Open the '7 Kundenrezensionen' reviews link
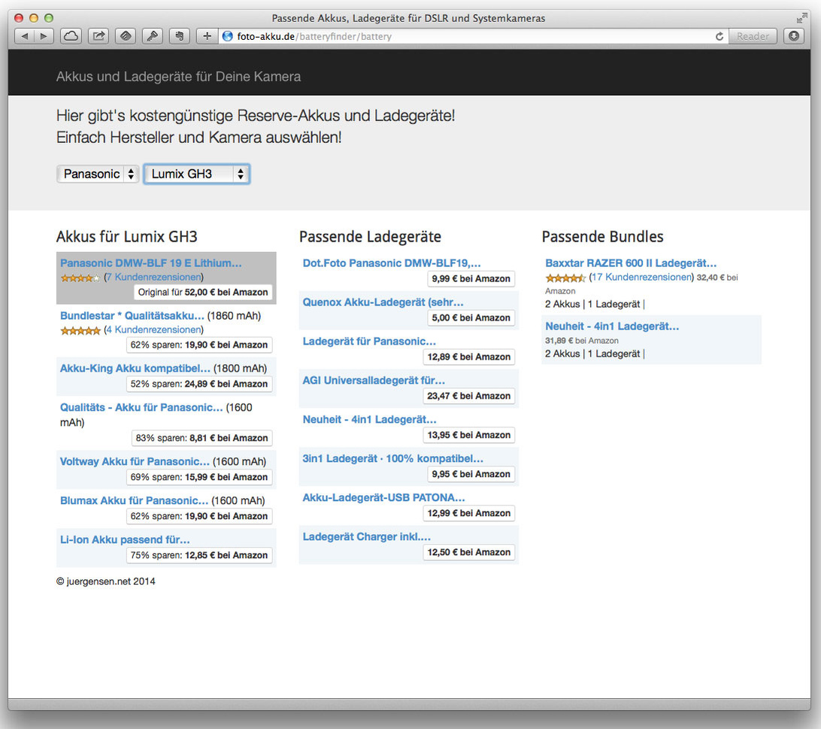 click(x=154, y=277)
